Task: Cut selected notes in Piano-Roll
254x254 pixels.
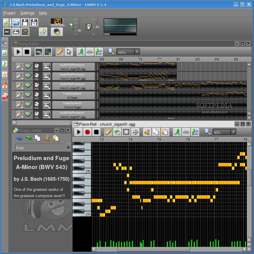Action: tap(147, 132)
